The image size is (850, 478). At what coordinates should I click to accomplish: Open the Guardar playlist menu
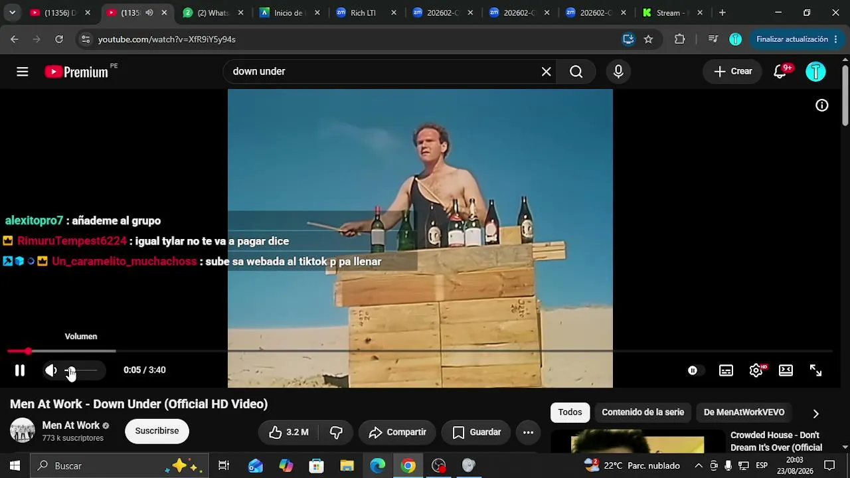tap(476, 432)
